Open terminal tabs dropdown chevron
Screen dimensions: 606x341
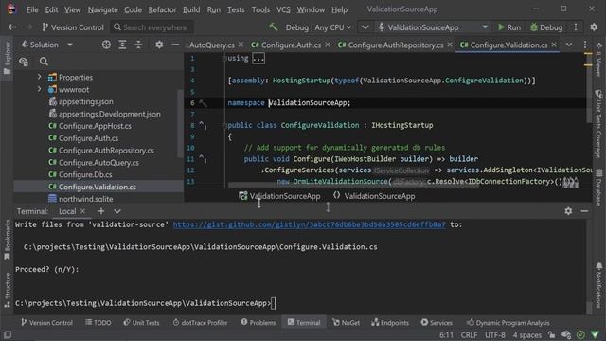tap(117, 211)
